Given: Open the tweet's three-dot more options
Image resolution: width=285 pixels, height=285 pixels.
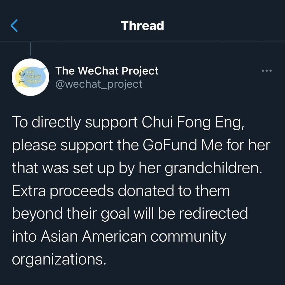Looking at the screenshot, I should pyautogui.click(x=266, y=71).
